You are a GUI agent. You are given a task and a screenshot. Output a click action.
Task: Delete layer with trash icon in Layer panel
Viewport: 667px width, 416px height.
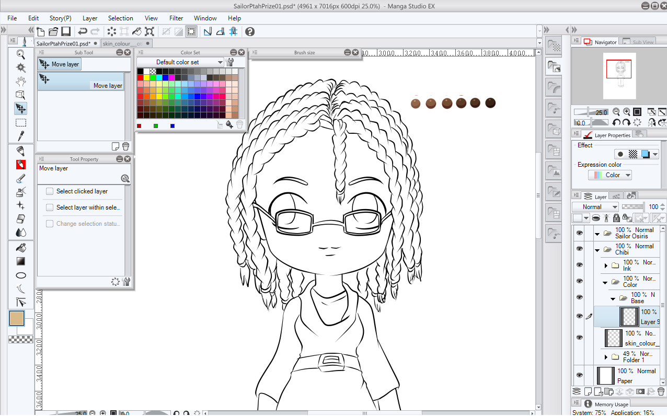click(661, 391)
